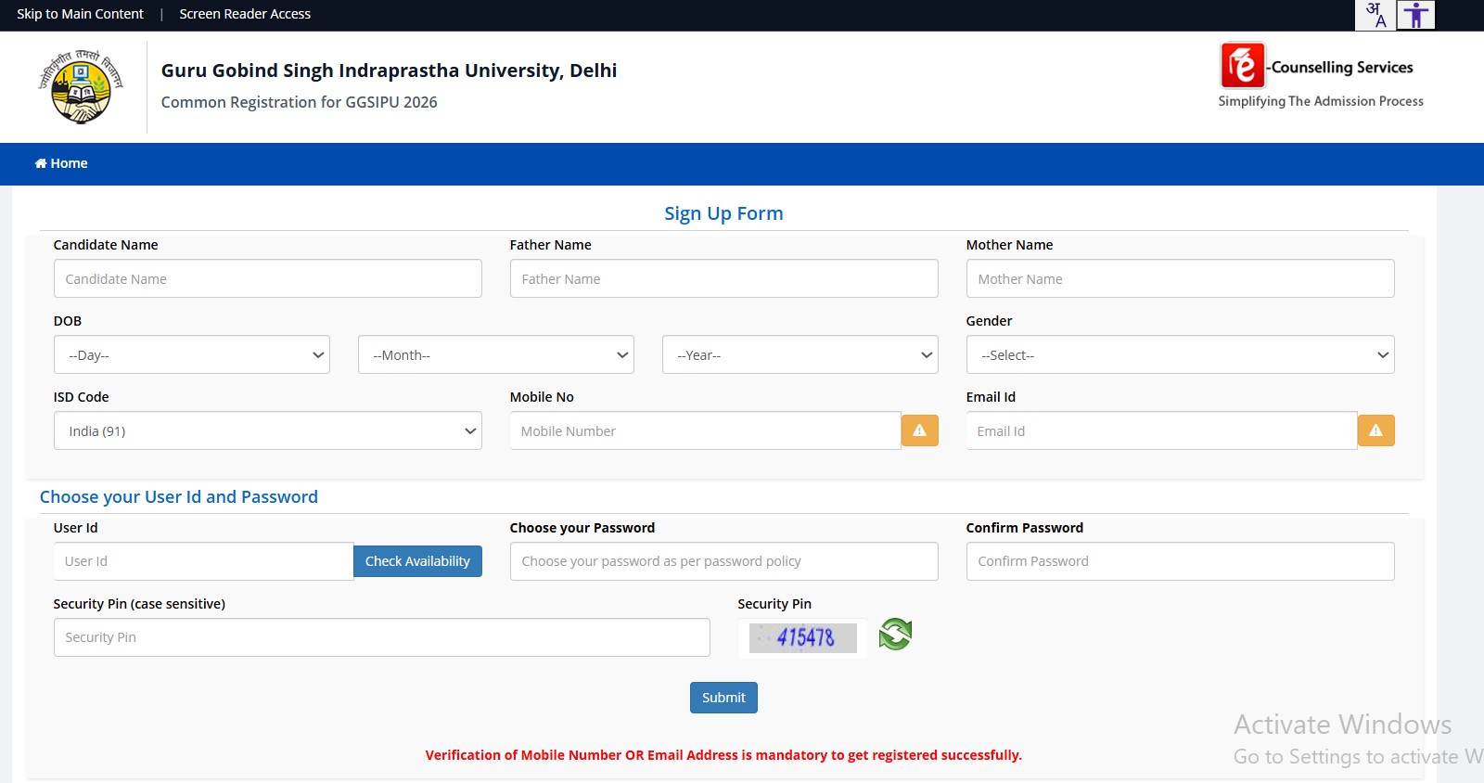The width and height of the screenshot is (1484, 783).
Task: Click into the Email Id field
Action: pos(1162,430)
